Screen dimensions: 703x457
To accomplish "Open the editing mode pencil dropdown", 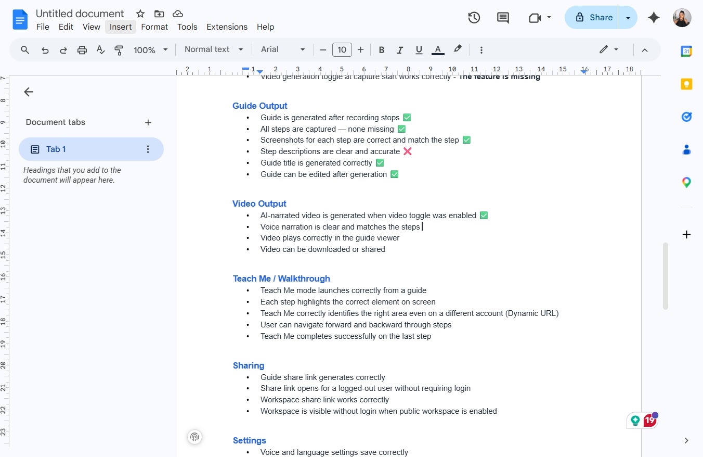I will [x=608, y=49].
